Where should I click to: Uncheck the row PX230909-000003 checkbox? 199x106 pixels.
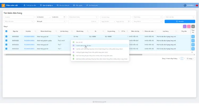[x=6, y=45]
